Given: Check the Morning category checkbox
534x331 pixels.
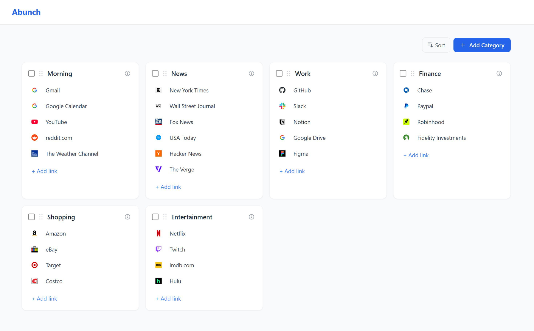Looking at the screenshot, I should [32, 73].
